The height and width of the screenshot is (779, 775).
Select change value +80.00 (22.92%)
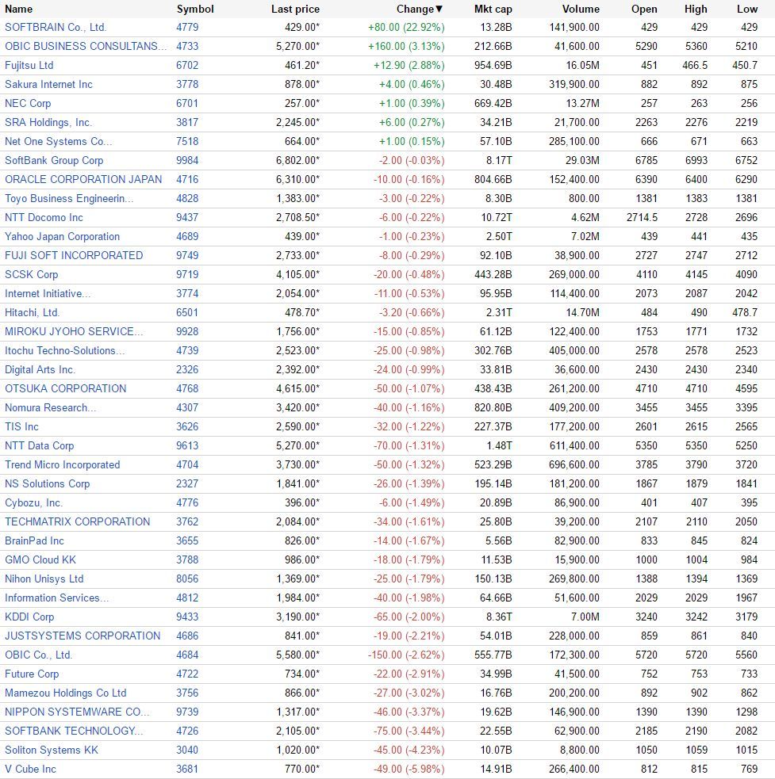pyautogui.click(x=406, y=27)
